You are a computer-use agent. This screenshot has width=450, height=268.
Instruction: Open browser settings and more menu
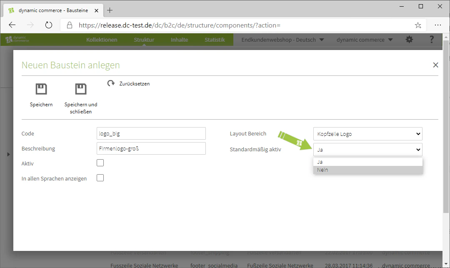pyautogui.click(x=437, y=25)
